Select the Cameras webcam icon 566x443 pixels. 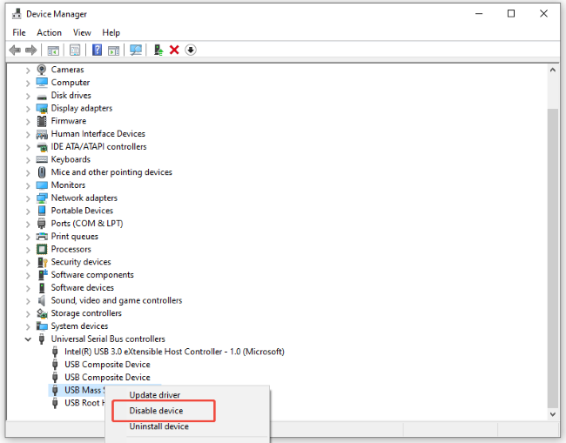click(42, 70)
